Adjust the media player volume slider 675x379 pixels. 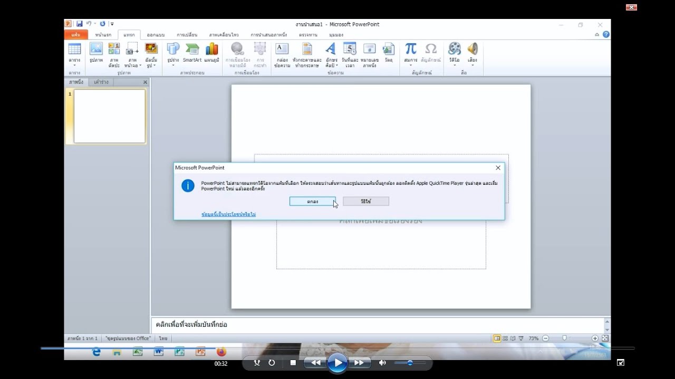(410, 363)
